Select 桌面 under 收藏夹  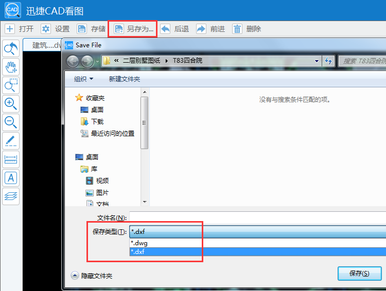(x=97, y=110)
